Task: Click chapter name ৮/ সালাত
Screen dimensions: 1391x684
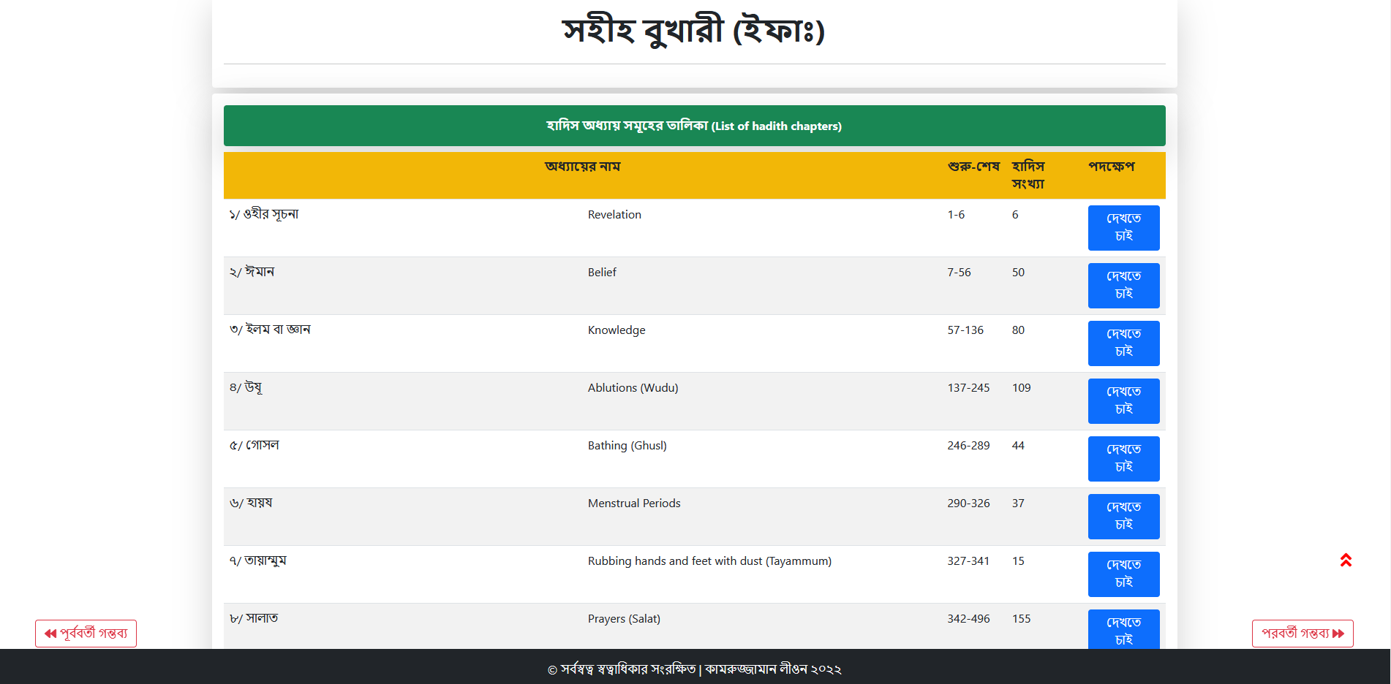Action: pos(254,618)
